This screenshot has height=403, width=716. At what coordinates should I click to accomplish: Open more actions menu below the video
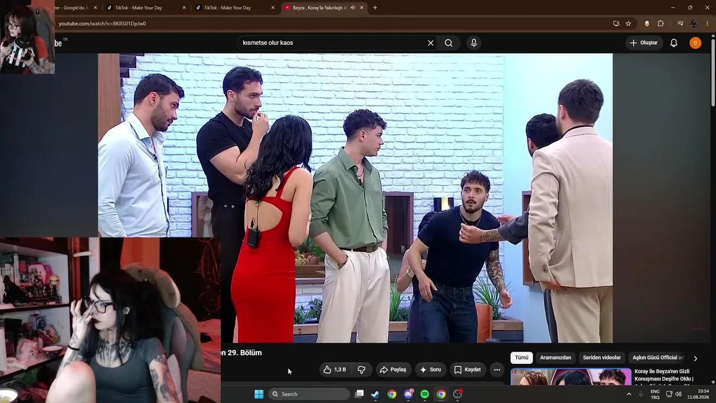497,370
